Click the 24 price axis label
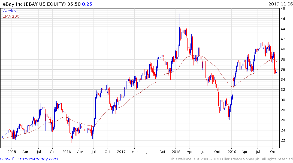Screen dimensions: 293x163 (283, 130)
